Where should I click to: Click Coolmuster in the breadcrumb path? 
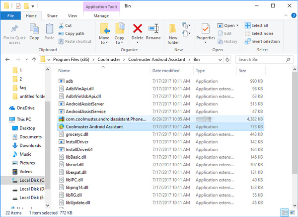click(109, 60)
